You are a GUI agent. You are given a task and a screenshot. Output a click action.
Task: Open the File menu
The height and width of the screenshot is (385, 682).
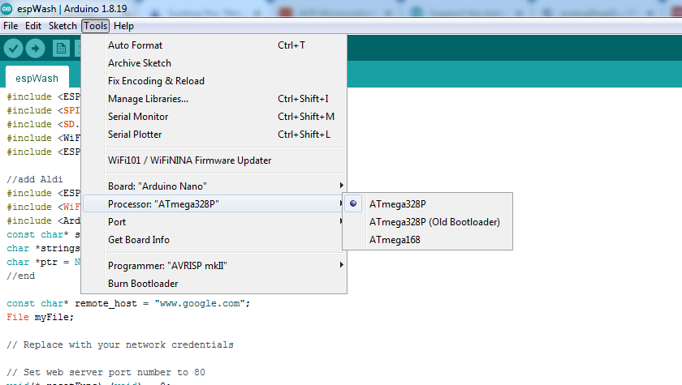point(11,26)
